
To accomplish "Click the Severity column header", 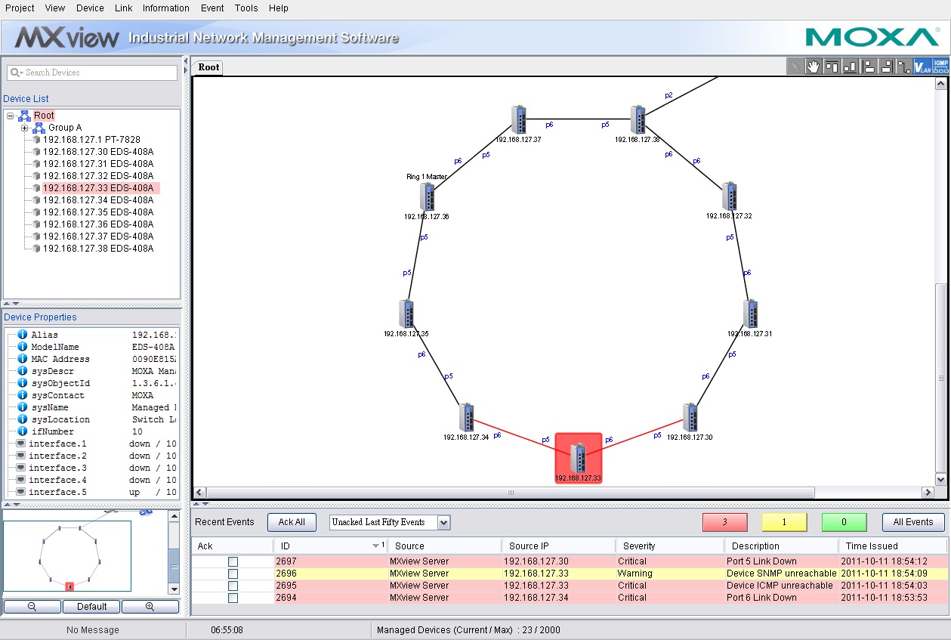I will pos(670,546).
